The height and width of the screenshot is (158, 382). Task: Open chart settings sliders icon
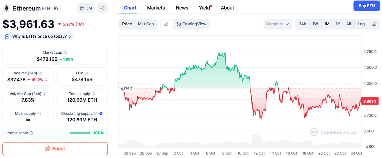tap(374, 24)
